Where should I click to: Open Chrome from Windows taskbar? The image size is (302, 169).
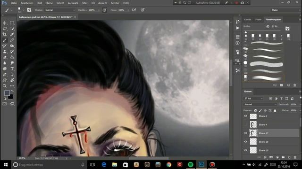point(169,165)
